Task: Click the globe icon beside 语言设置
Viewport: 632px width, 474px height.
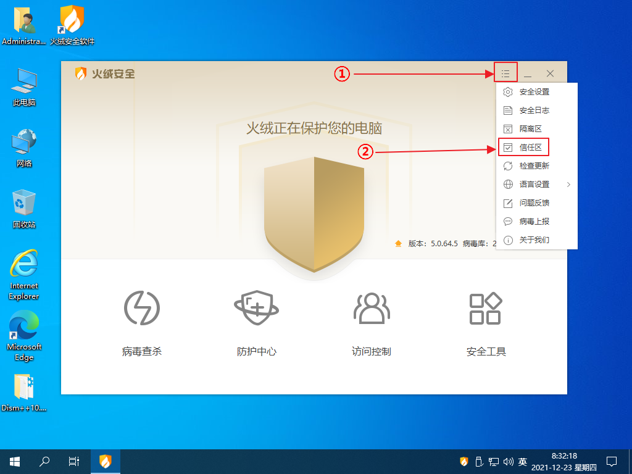Action: (508, 185)
